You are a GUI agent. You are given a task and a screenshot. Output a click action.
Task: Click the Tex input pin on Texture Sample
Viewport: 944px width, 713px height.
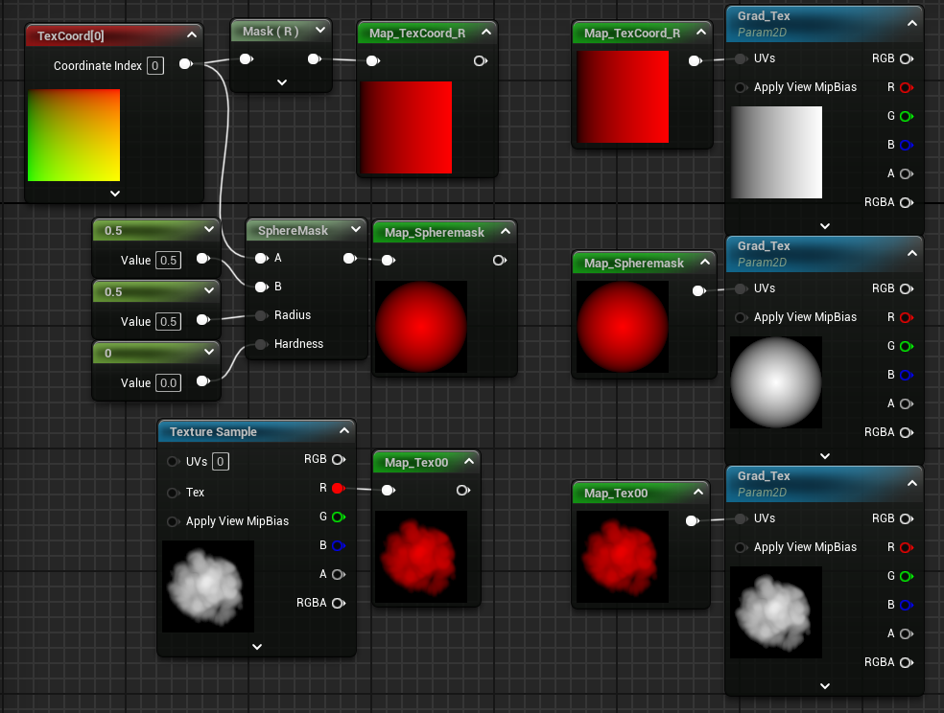coord(173,493)
